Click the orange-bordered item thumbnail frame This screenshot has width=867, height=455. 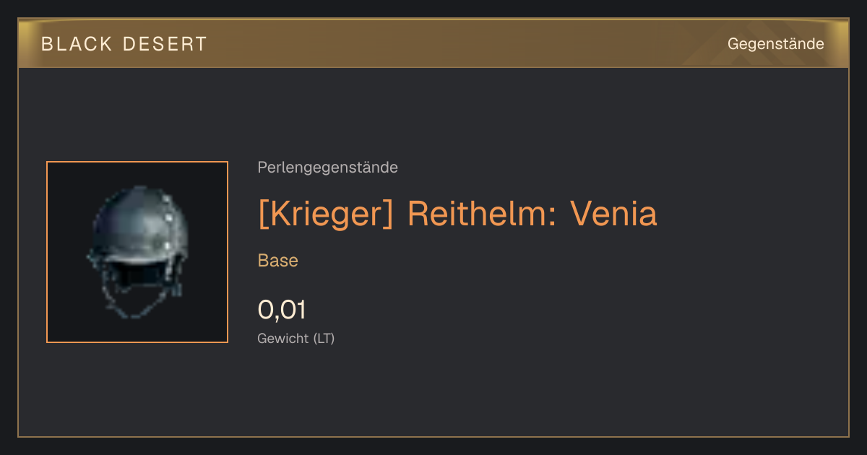[x=137, y=252]
